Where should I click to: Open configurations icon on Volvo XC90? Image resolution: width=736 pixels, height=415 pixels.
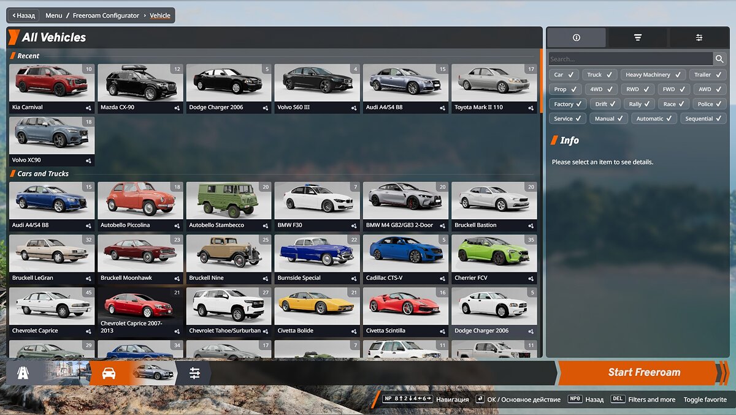[89, 161]
